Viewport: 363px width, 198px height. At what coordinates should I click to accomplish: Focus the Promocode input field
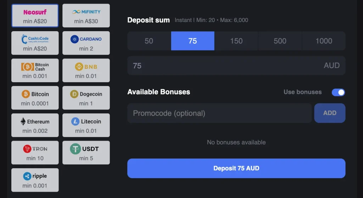(x=219, y=113)
